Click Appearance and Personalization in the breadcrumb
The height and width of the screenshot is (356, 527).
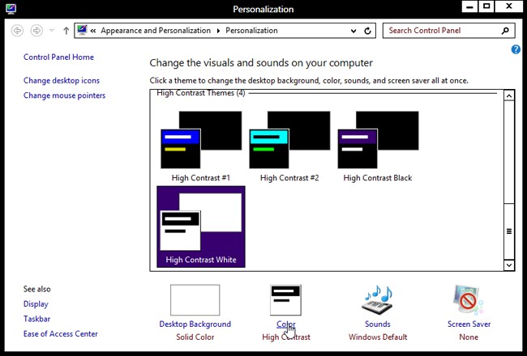click(156, 31)
